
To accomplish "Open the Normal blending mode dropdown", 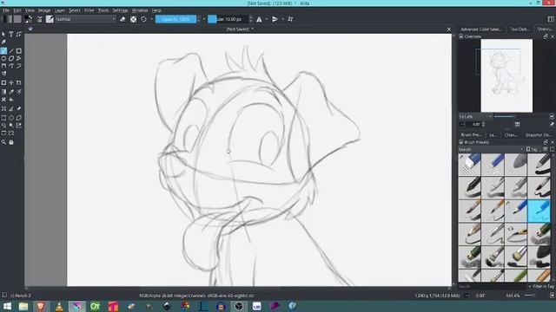I will pyautogui.click(x=85, y=19).
